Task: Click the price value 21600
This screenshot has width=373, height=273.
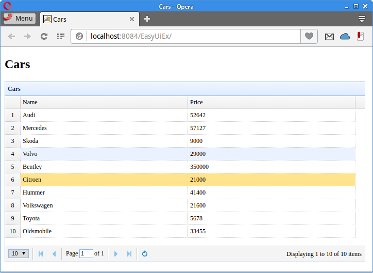Action: 198,205
